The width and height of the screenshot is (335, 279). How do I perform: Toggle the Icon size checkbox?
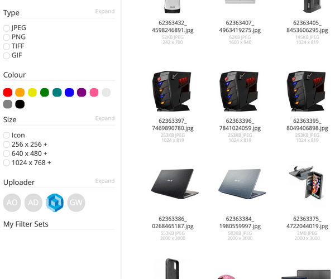6,136
